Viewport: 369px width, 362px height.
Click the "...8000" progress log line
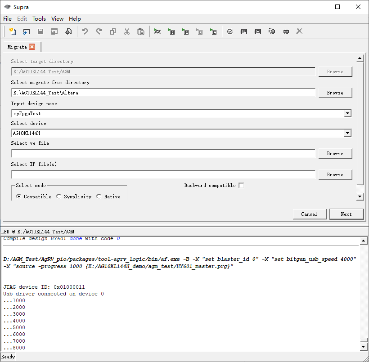pos(14,348)
